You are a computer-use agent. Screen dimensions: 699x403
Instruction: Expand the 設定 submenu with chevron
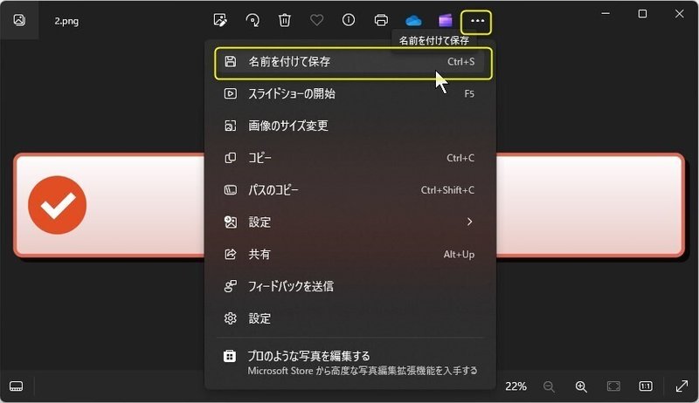(x=350, y=222)
